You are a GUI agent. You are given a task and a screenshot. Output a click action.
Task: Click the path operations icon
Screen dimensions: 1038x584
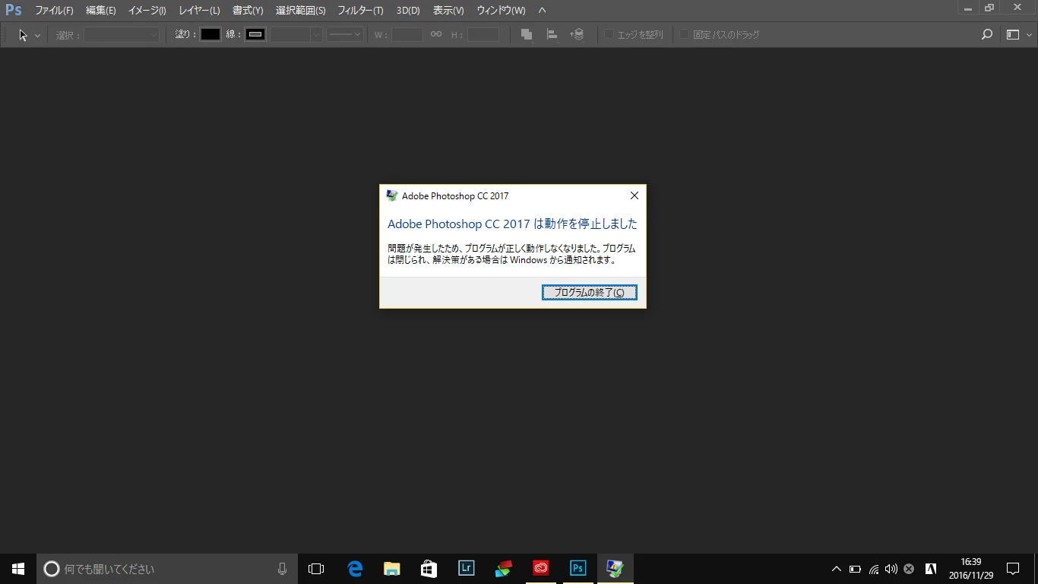coord(526,35)
